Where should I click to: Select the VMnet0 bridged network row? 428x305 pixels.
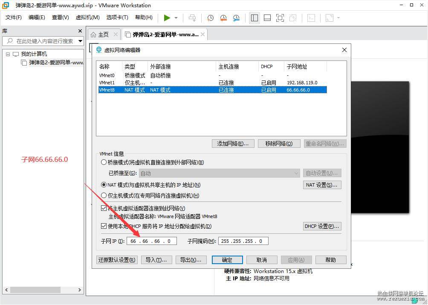pos(213,75)
